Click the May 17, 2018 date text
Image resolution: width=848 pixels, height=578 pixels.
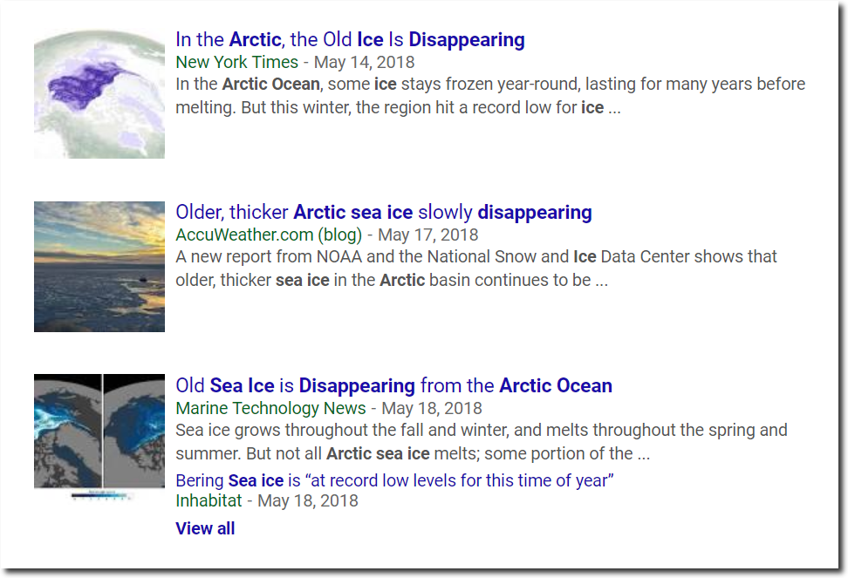click(x=428, y=235)
